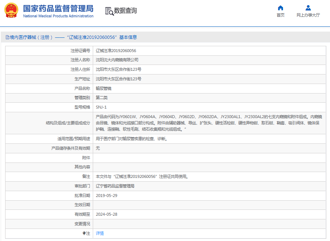This screenshot has height=241, width=330.
Task: Select approval date 2019-05-29
Action: (x=106, y=196)
